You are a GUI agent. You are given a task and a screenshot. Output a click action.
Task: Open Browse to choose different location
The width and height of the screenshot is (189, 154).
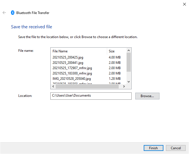click(x=147, y=96)
